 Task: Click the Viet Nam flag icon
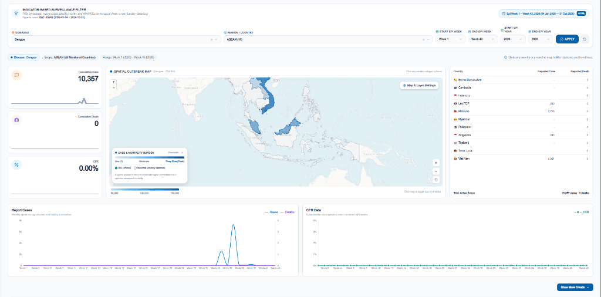coord(455,158)
